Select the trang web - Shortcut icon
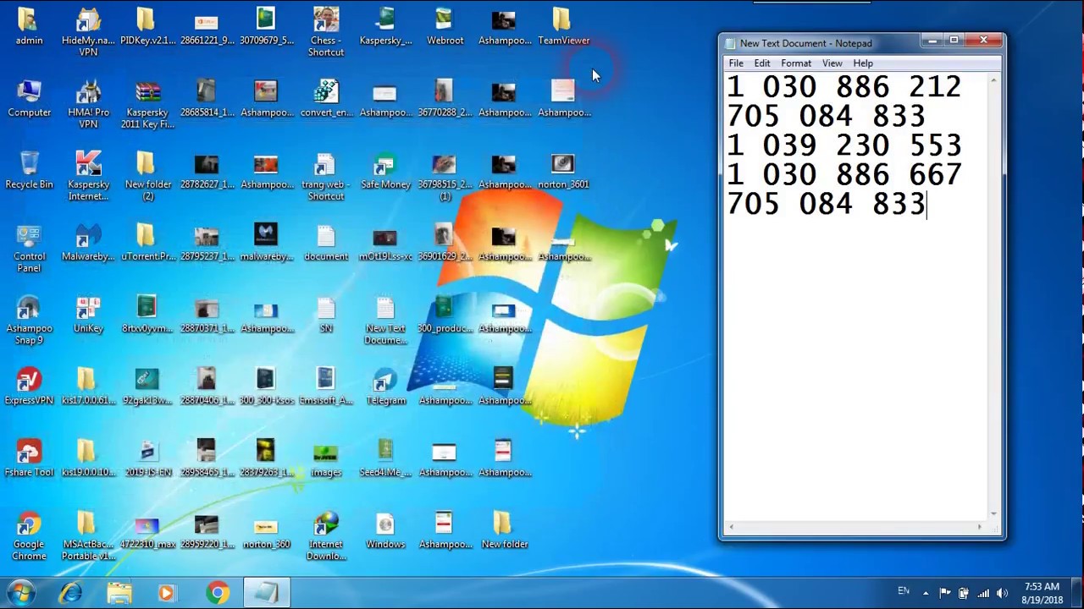Screen dimensions: 1084x609 coord(326,176)
